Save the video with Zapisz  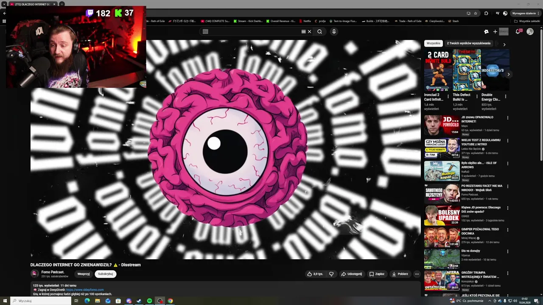[x=377, y=274]
